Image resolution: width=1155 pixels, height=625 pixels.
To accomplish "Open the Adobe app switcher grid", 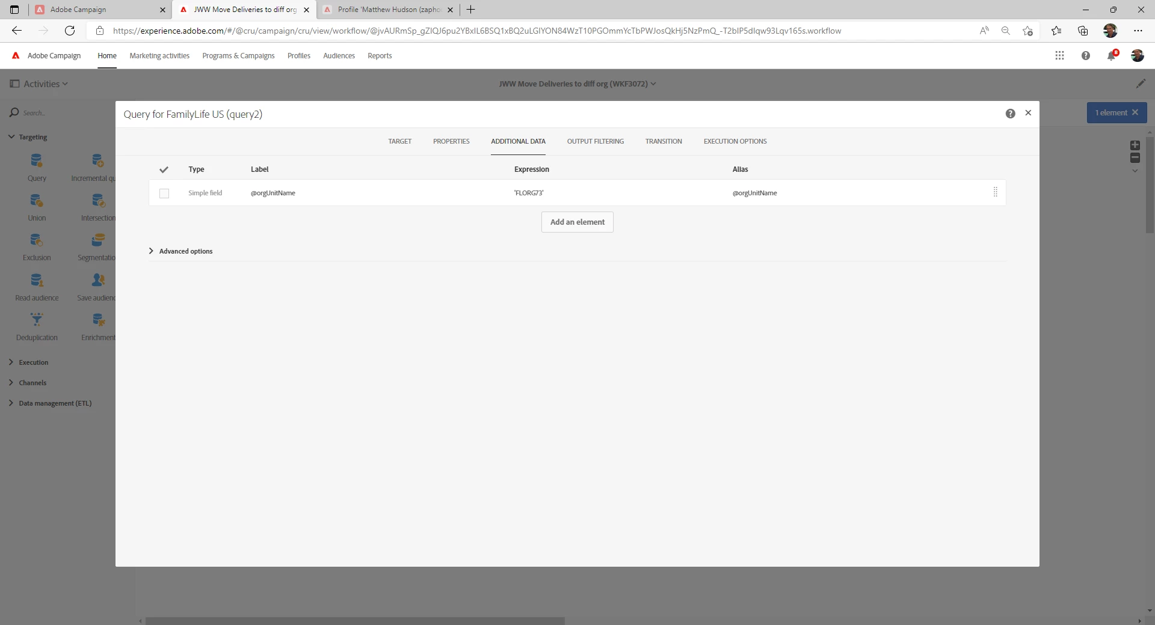I will (x=1059, y=55).
